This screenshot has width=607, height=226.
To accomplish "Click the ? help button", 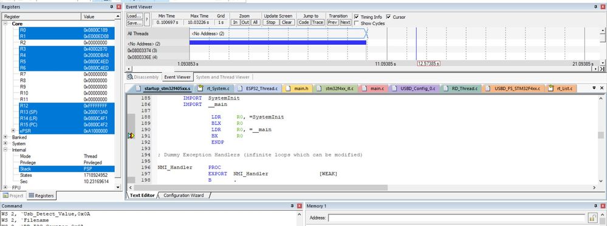I will (146, 19).
